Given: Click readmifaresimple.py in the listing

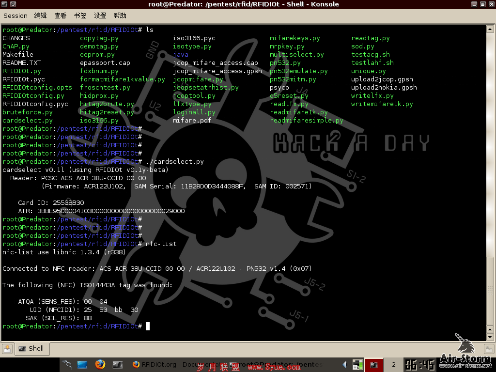Looking at the screenshot, I should pos(307,120).
